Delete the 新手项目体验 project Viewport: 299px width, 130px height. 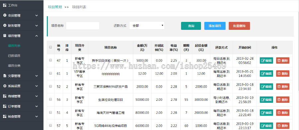[283, 61]
